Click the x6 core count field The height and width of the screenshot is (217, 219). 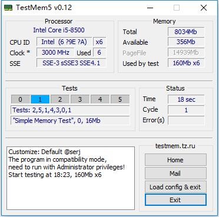coord(99,42)
